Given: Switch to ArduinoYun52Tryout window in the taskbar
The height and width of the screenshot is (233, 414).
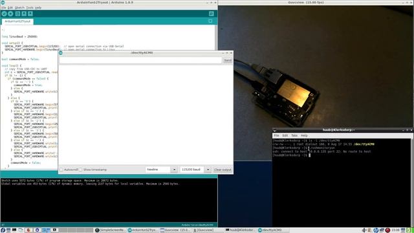Looking at the screenshot, I should (x=143, y=230).
